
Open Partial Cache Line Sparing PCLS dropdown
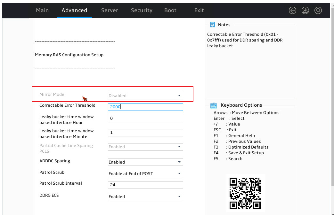[145, 147]
